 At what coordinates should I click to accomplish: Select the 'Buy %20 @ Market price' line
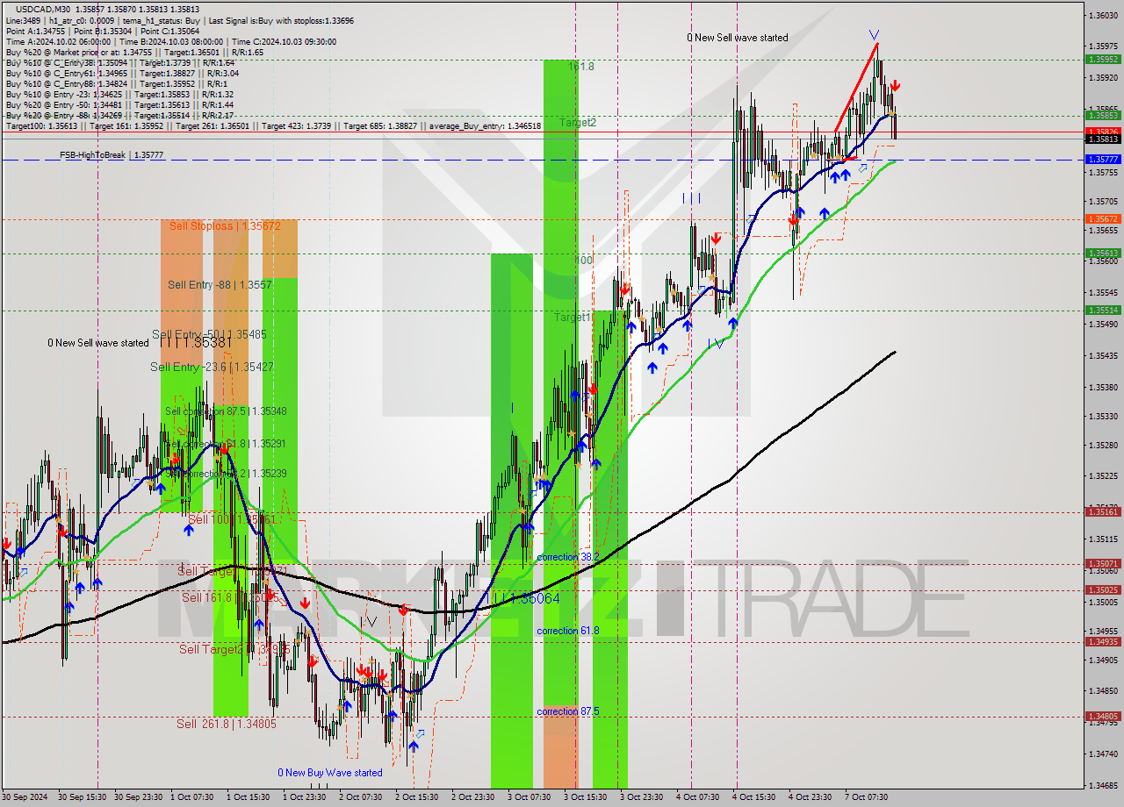click(x=134, y=53)
